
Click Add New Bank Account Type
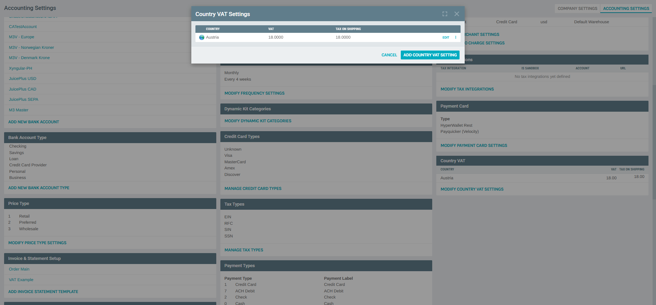click(39, 188)
